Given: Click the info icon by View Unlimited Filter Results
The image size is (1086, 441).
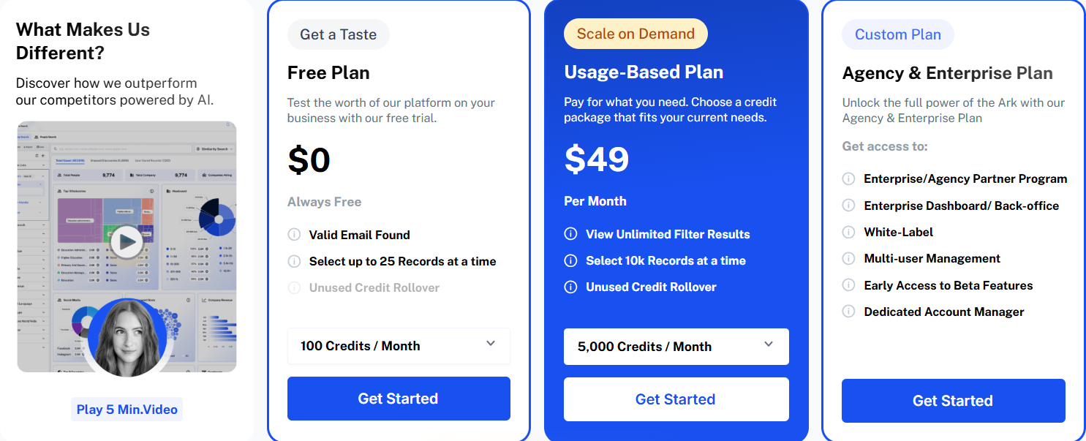Looking at the screenshot, I should click(570, 234).
